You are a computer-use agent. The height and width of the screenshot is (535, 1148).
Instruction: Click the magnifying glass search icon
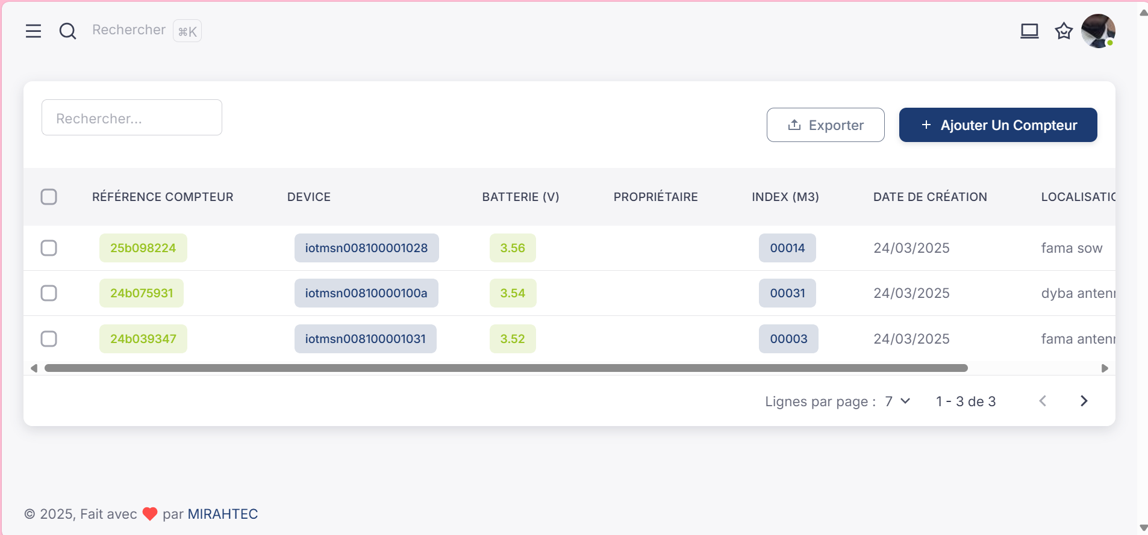(x=67, y=31)
